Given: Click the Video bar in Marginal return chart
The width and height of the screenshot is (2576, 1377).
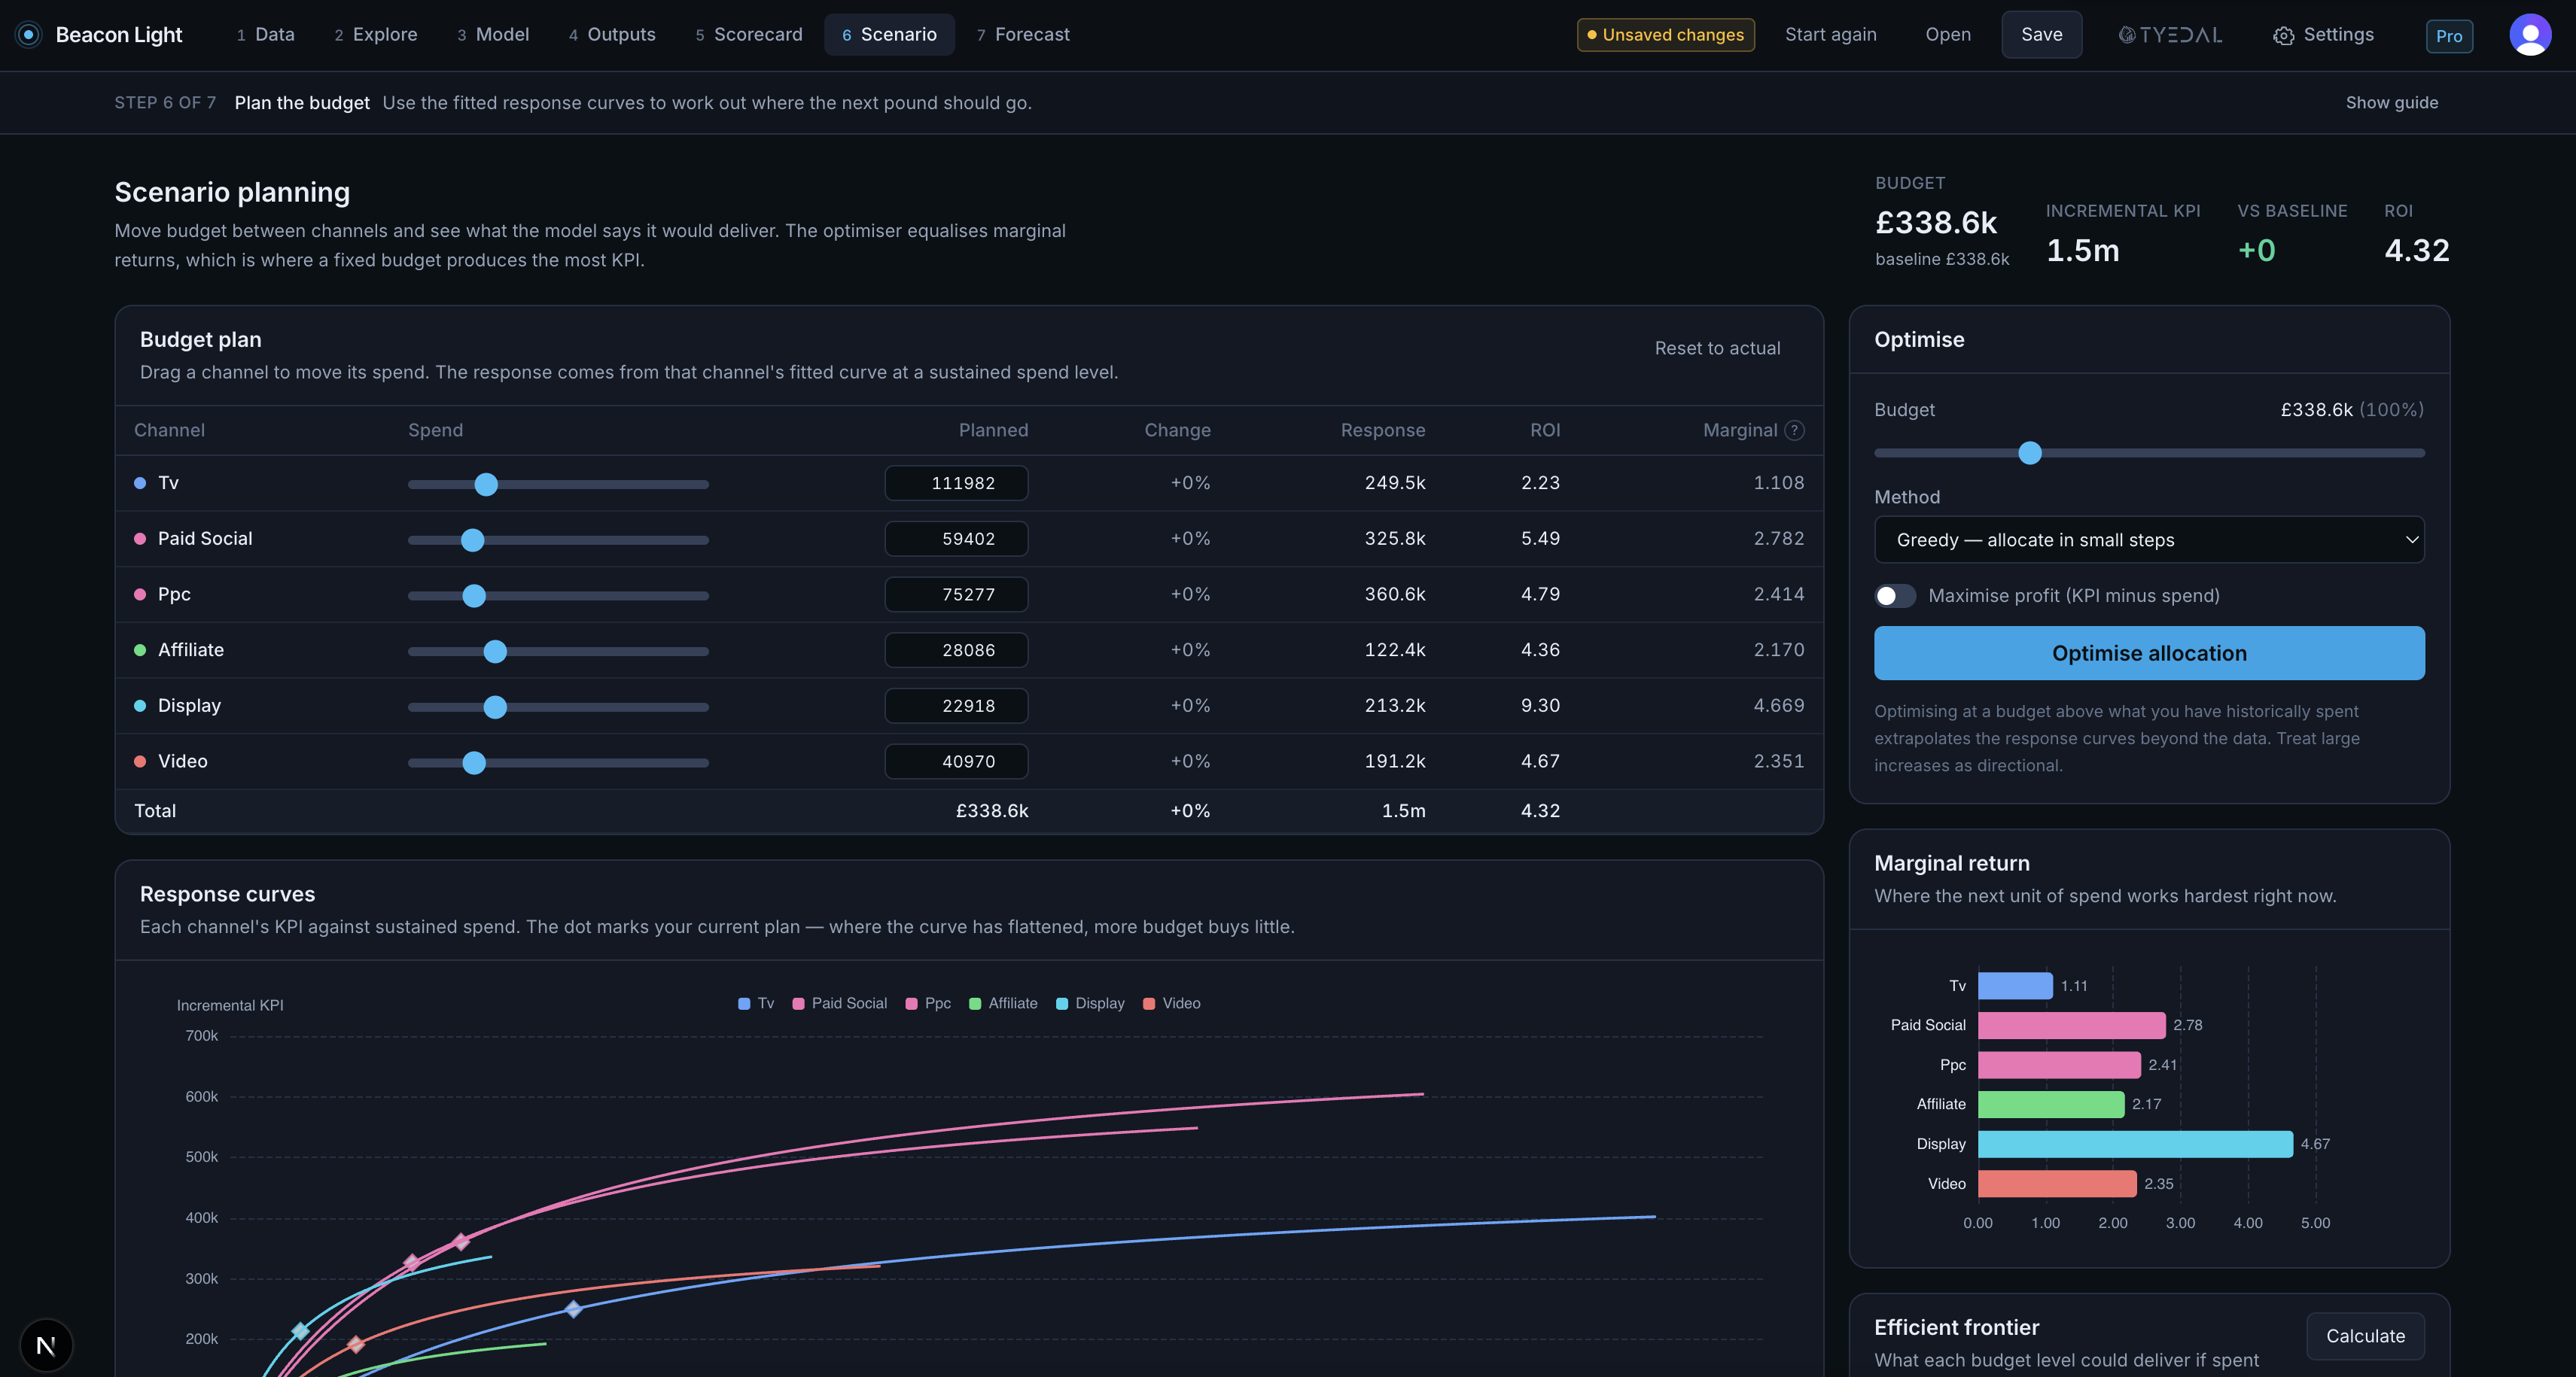Looking at the screenshot, I should click(x=2057, y=1184).
